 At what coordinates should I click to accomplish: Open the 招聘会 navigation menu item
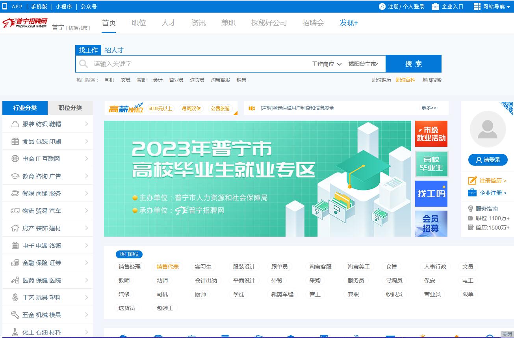[x=313, y=23]
